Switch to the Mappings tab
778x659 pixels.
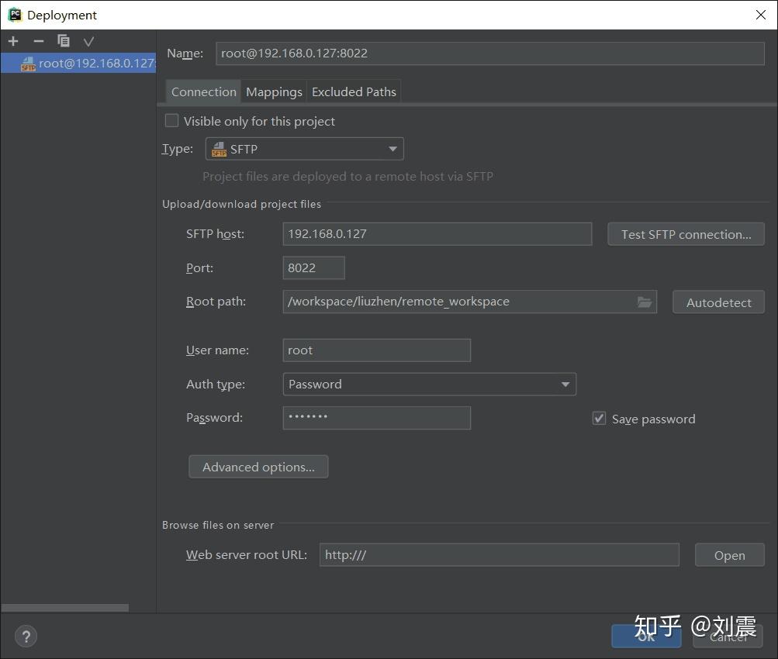[x=273, y=91]
